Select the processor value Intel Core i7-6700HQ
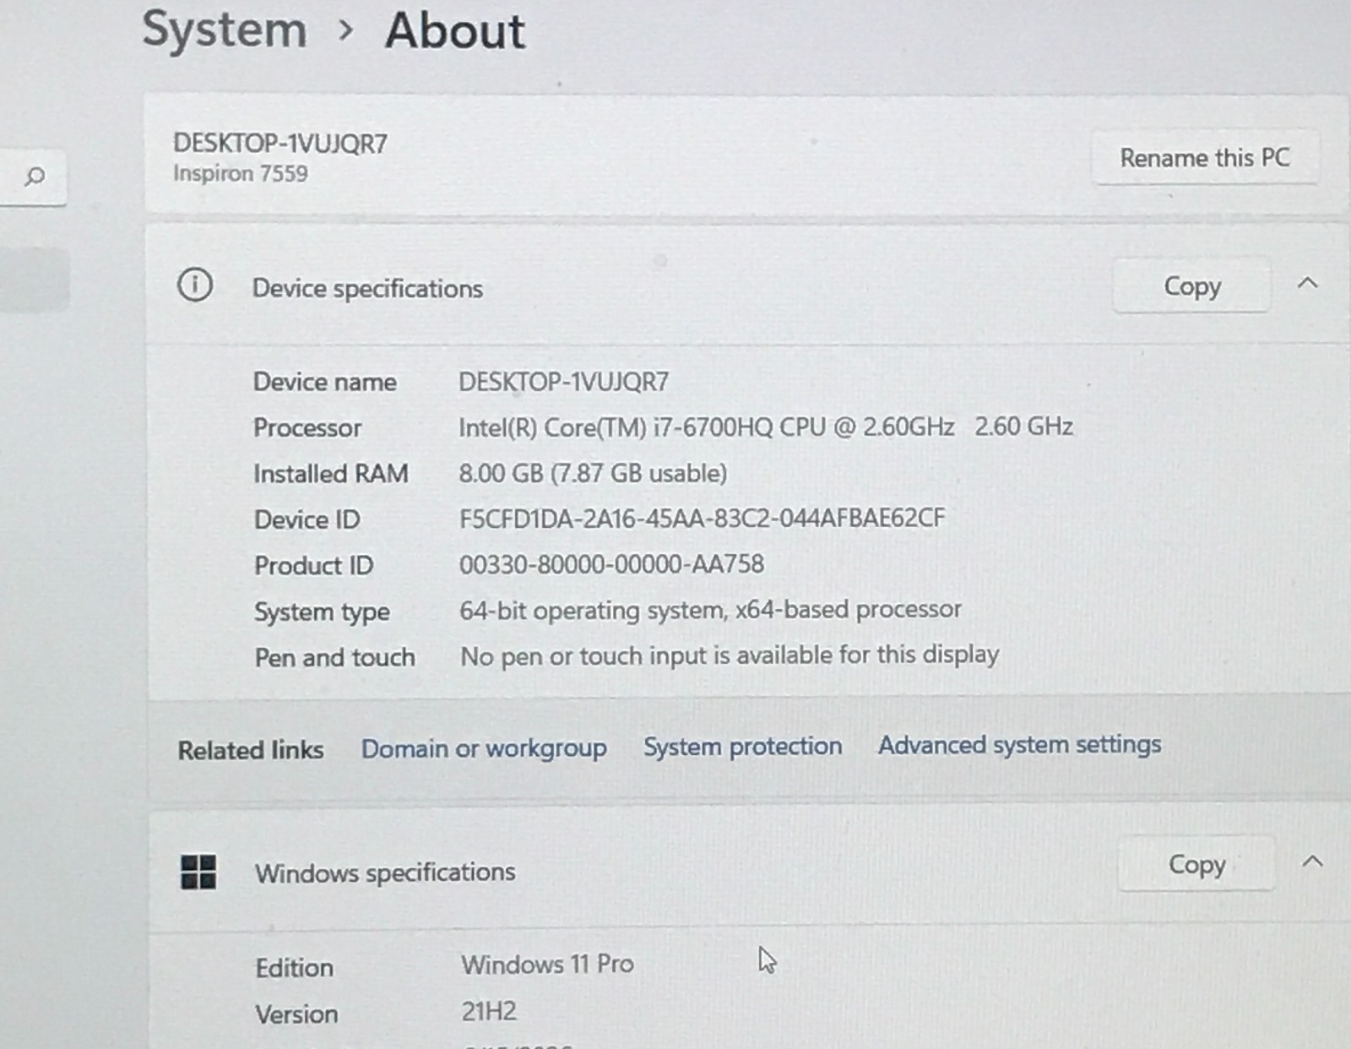1351x1049 pixels. click(766, 427)
